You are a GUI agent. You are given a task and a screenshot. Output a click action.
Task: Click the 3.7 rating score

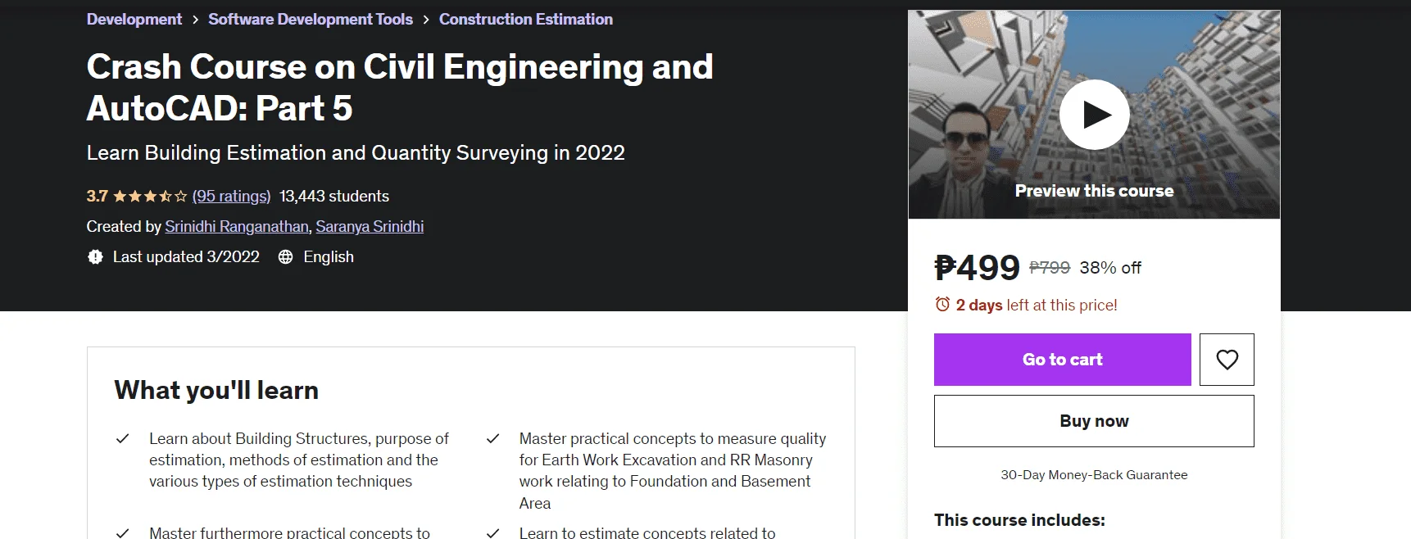coord(97,197)
